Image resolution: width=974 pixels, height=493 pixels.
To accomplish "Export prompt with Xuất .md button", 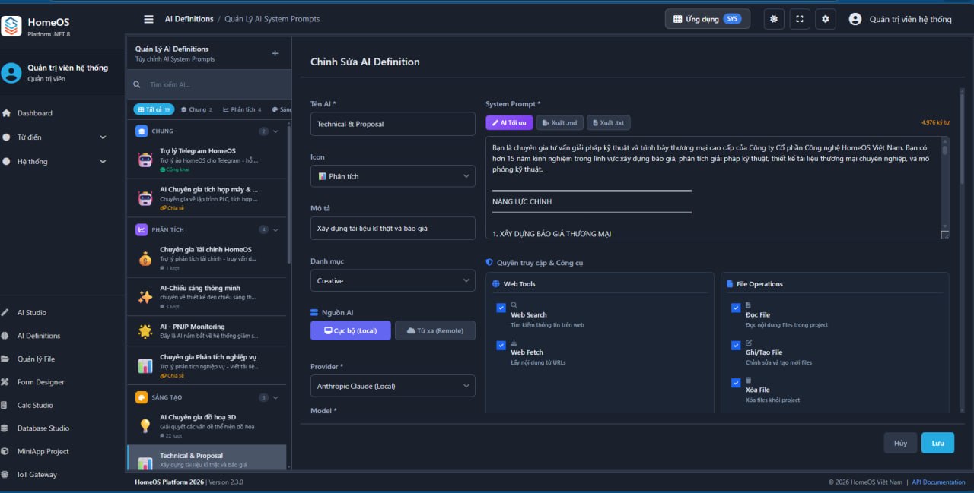I will pos(559,122).
